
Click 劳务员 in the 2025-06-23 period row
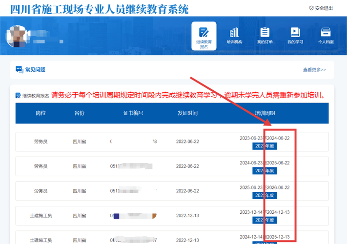point(41,191)
